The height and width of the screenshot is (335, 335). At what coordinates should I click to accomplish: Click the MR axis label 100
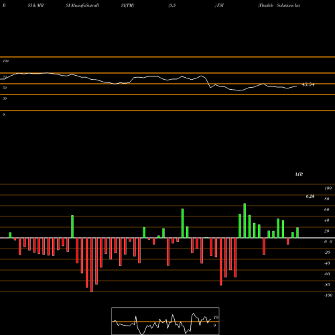tap(328, 188)
